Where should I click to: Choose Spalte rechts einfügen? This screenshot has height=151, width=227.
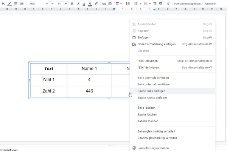tap(172, 98)
